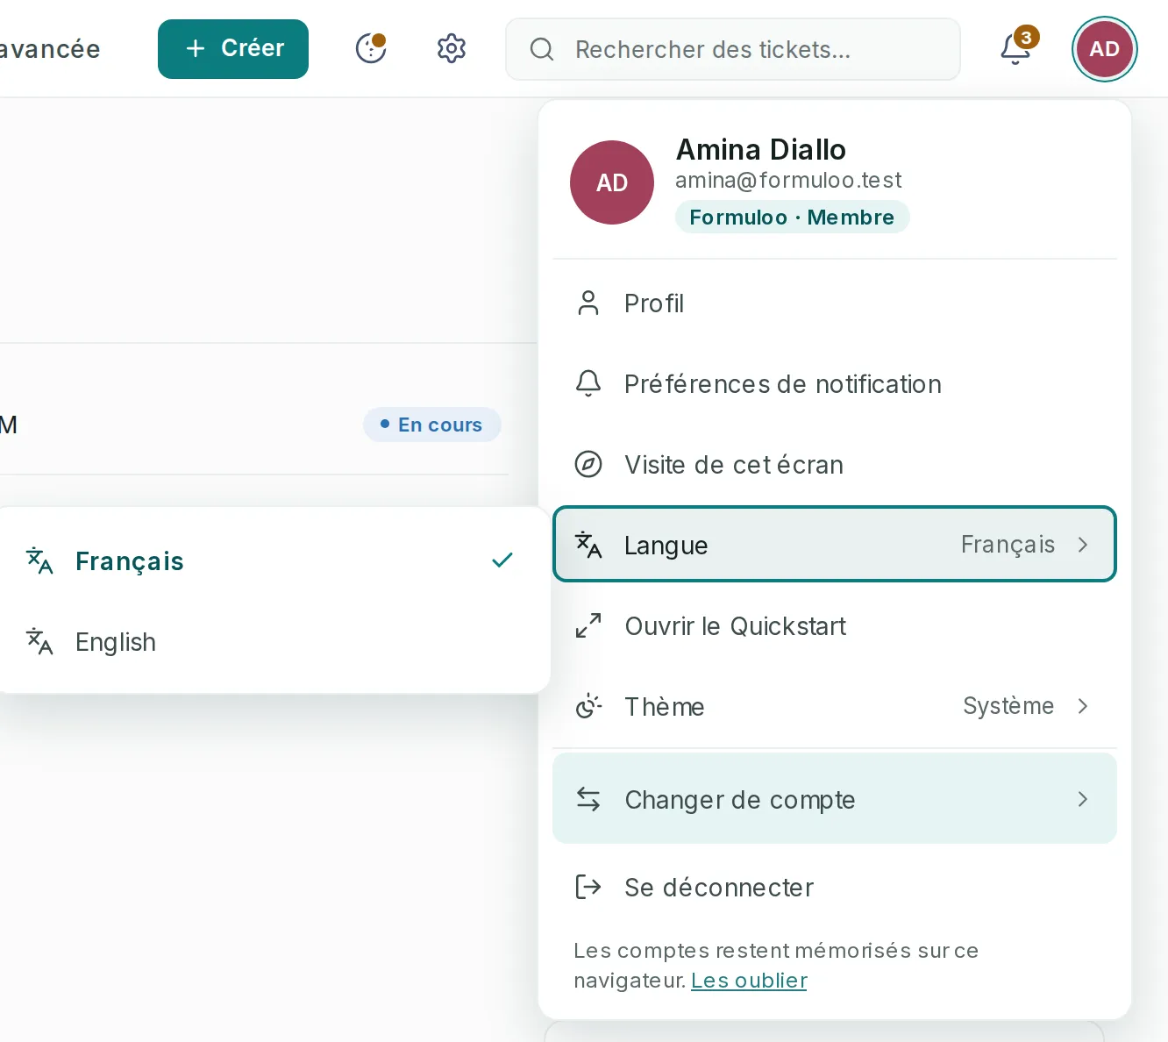Click the bell icon beside Préférences de notification

click(588, 384)
